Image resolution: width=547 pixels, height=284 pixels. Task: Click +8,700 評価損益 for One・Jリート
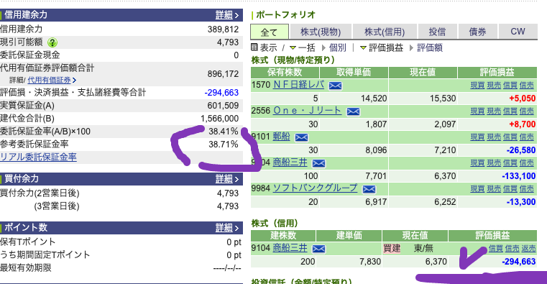point(523,124)
